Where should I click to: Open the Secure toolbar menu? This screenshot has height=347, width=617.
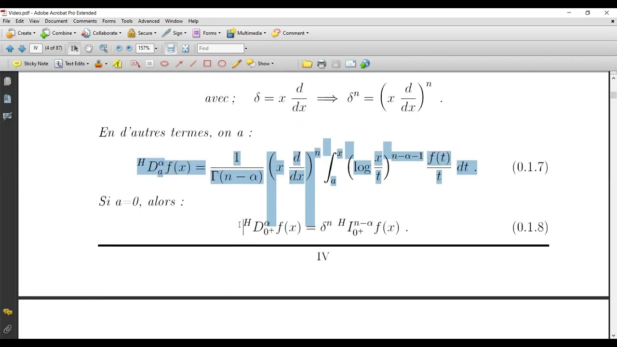click(x=142, y=33)
